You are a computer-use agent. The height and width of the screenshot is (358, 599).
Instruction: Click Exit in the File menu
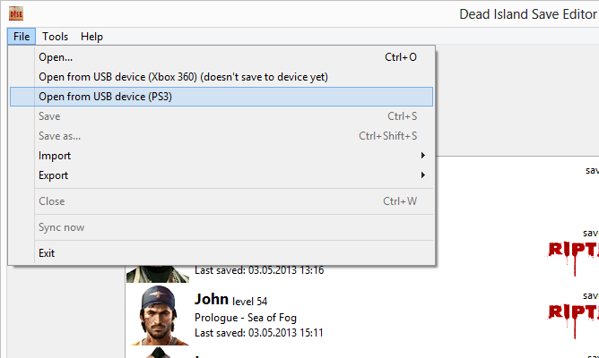pos(47,253)
